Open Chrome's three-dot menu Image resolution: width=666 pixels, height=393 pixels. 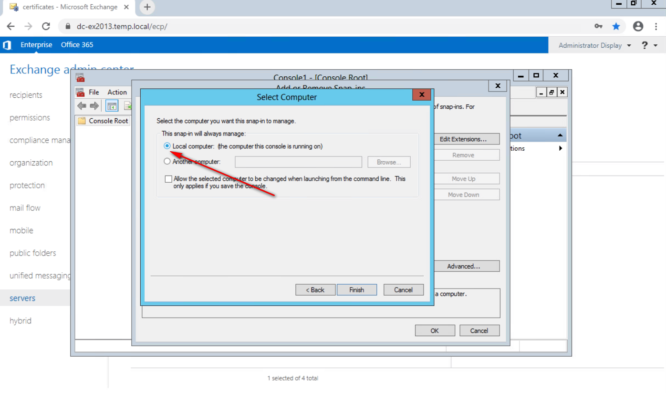656,26
